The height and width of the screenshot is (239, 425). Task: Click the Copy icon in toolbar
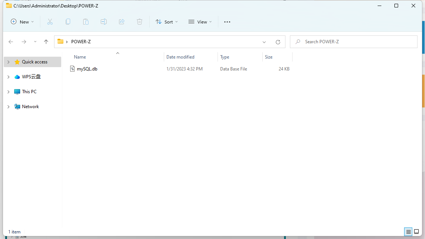coord(68,22)
